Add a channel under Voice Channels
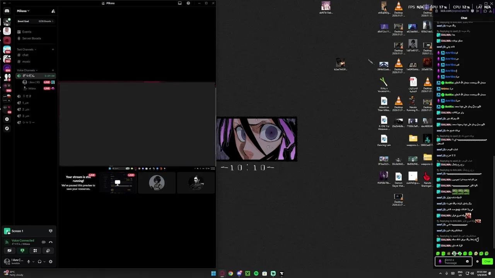The height and width of the screenshot is (278, 495). click(x=53, y=70)
